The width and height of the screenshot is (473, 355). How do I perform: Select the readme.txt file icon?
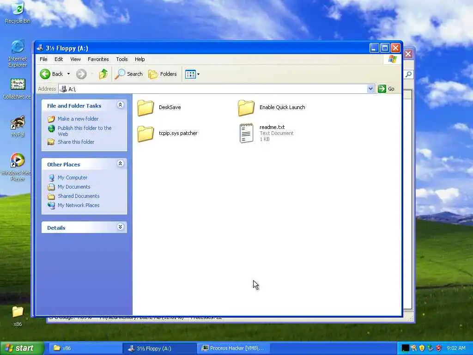[x=246, y=133]
